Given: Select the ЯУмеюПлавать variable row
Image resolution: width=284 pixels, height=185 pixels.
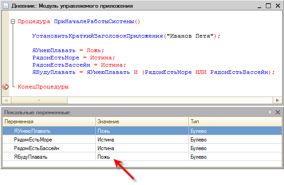Looking at the screenshot, I should point(142,131).
